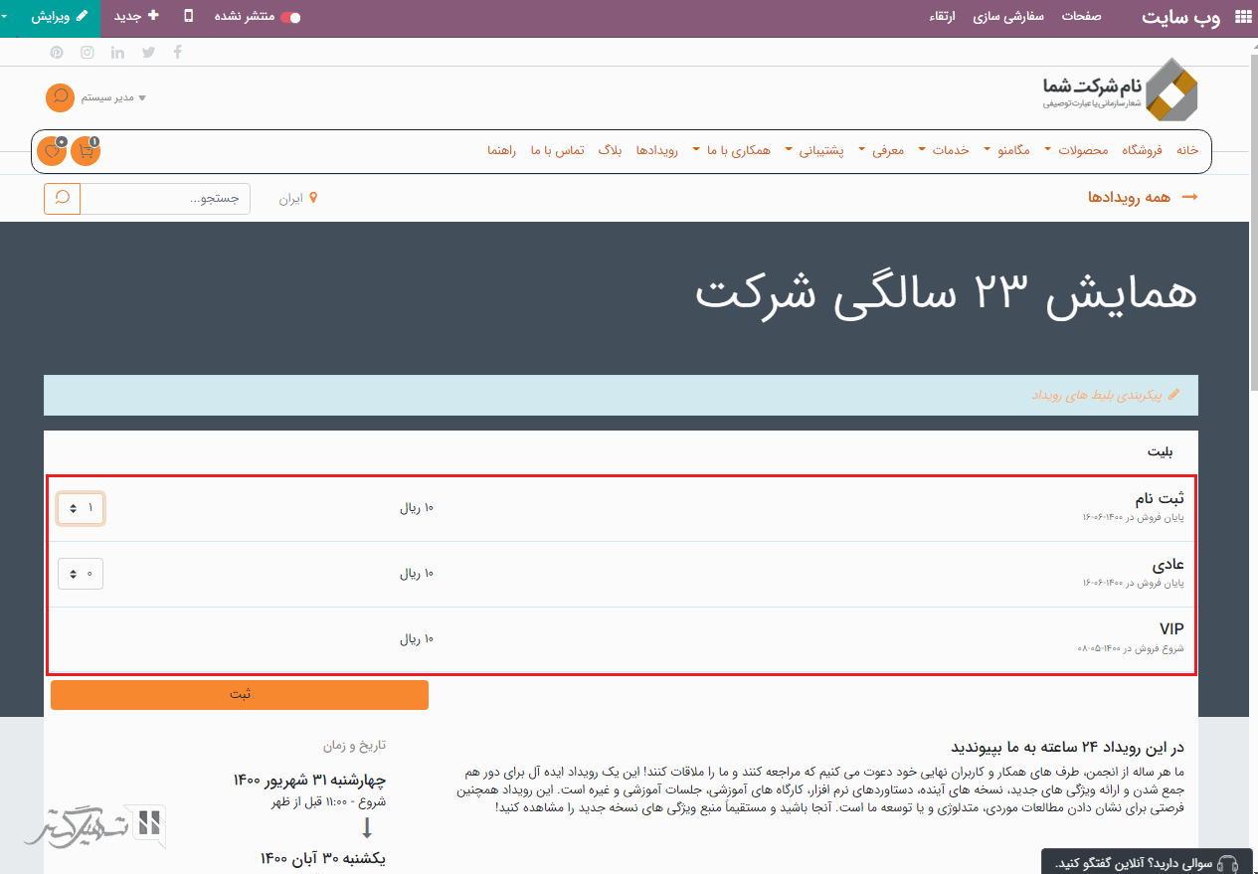This screenshot has width=1258, height=874.
Task: Open the Pinterest social icon
Action: point(57,52)
